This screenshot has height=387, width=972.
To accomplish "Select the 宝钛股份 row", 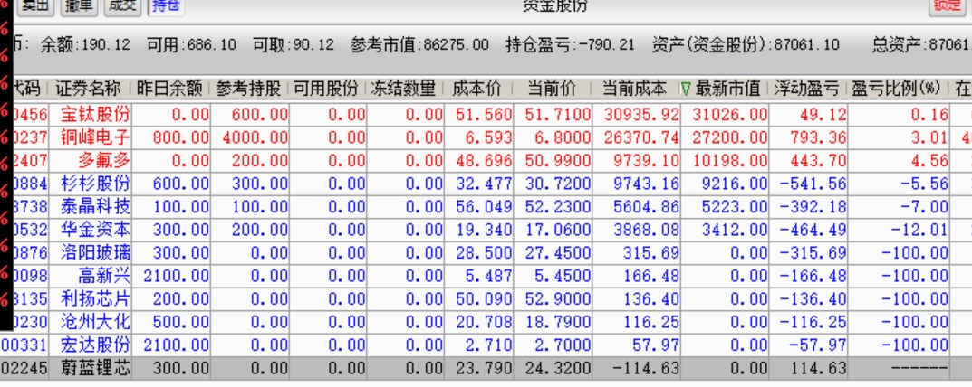I will click(x=486, y=114).
